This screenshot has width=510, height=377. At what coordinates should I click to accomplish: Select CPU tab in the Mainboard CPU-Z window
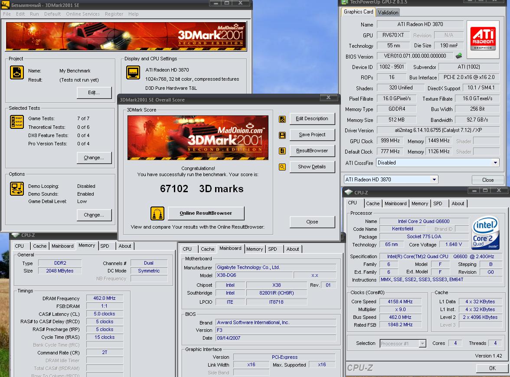(x=187, y=249)
